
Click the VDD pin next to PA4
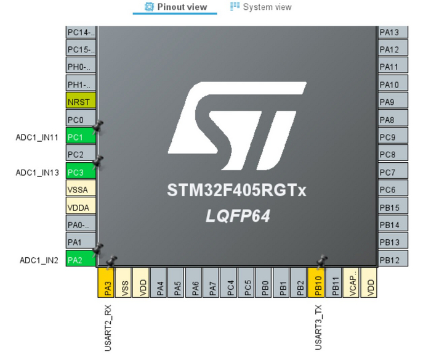click(141, 282)
